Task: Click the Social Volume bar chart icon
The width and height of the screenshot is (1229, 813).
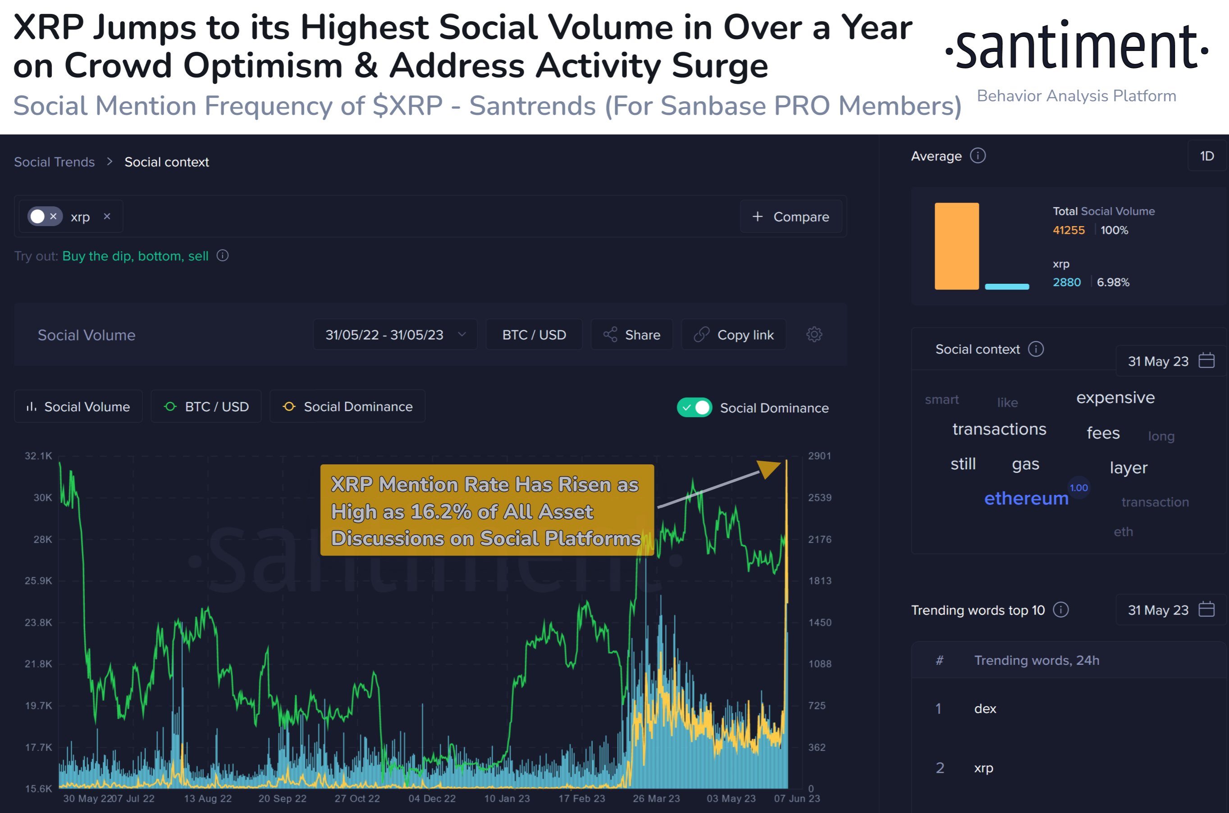Action: click(32, 406)
